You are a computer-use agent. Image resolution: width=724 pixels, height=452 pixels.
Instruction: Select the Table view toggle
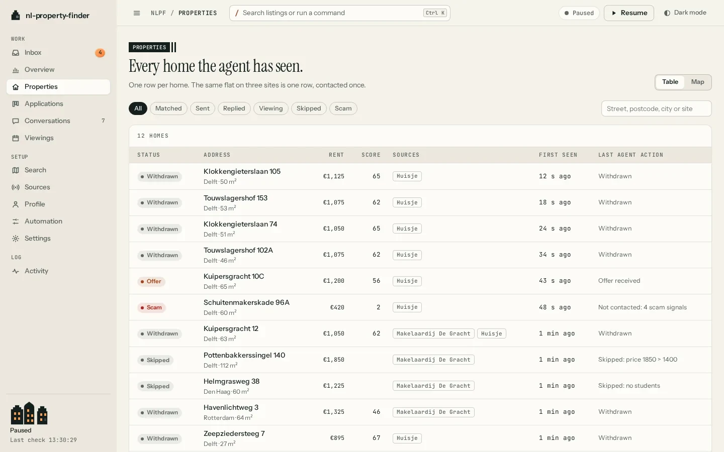(670, 82)
